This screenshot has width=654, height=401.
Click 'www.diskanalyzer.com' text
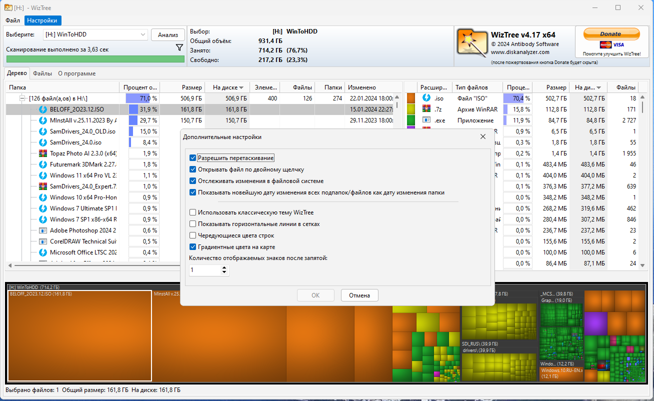[520, 52]
